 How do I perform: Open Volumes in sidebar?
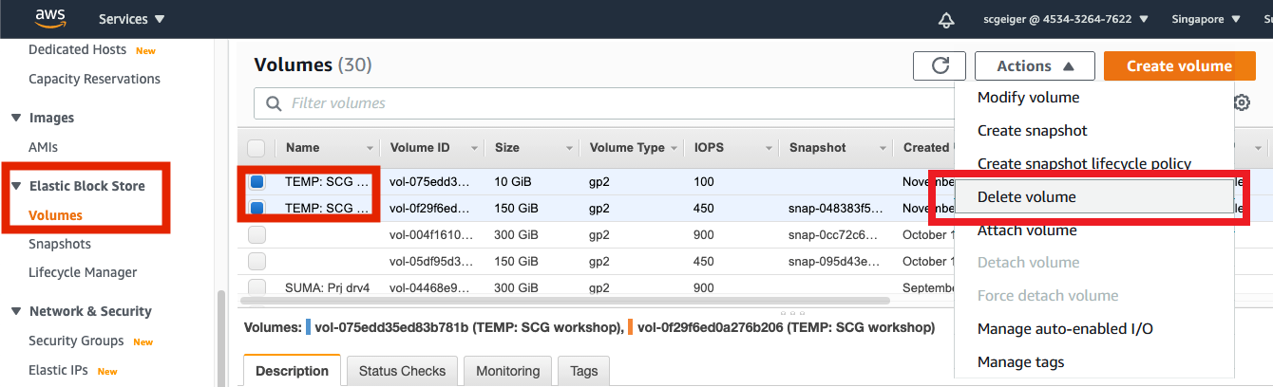coord(55,215)
